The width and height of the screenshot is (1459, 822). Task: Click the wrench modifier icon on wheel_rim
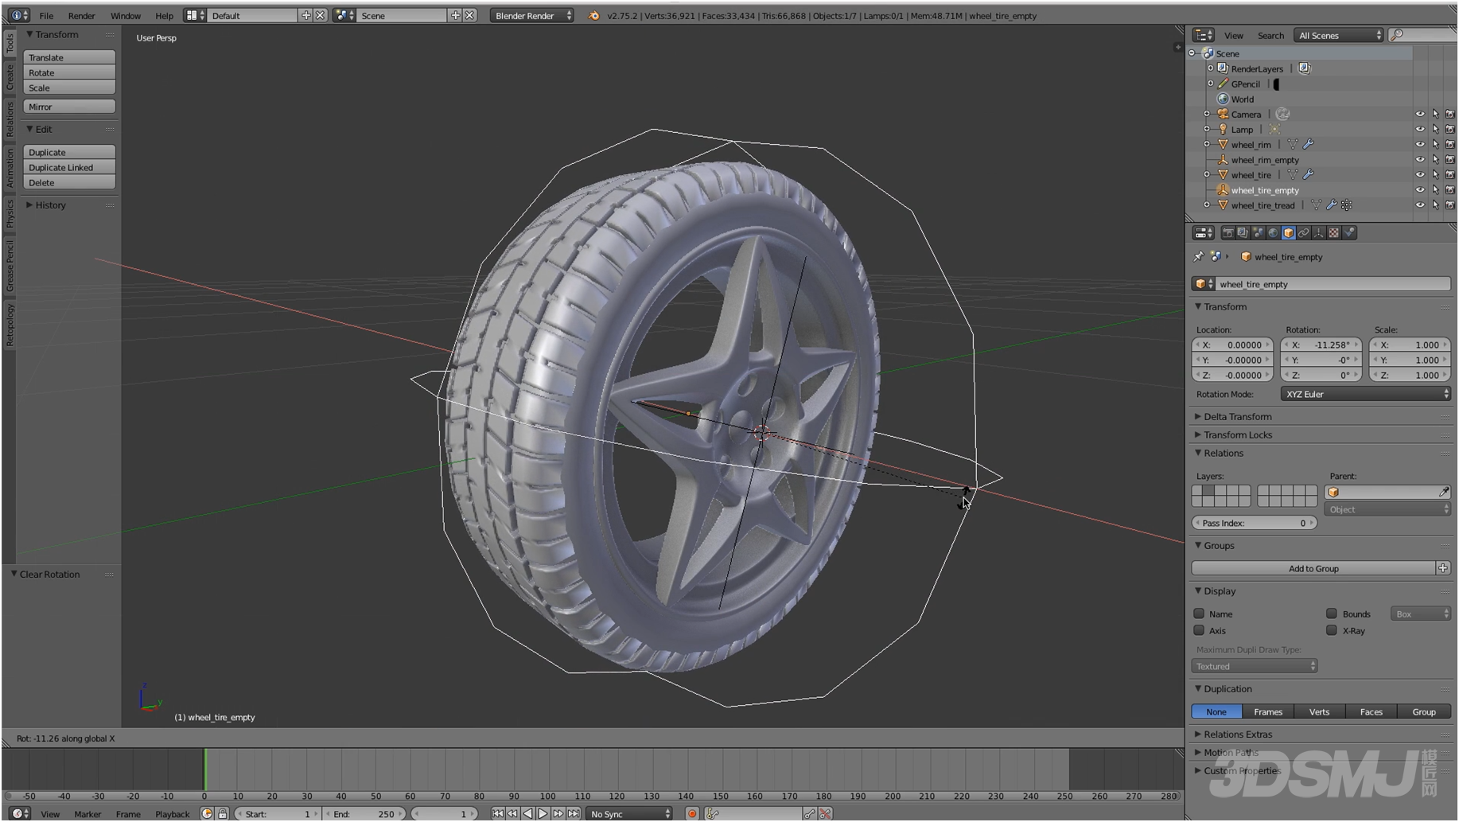click(x=1308, y=145)
